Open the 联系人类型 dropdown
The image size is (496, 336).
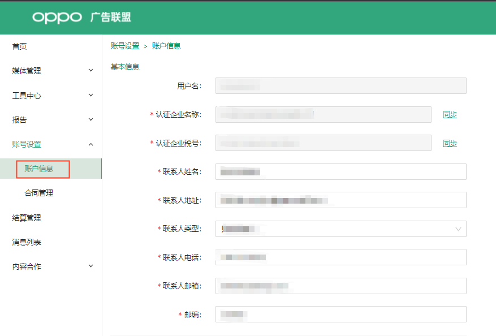point(340,229)
